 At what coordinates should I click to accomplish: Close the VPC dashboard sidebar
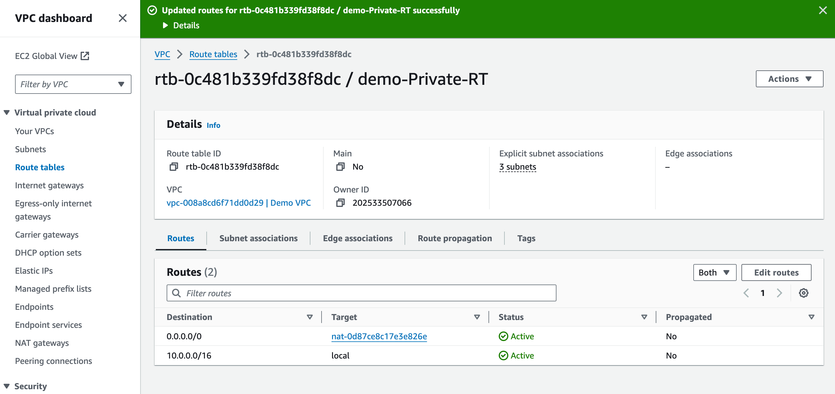(x=122, y=18)
